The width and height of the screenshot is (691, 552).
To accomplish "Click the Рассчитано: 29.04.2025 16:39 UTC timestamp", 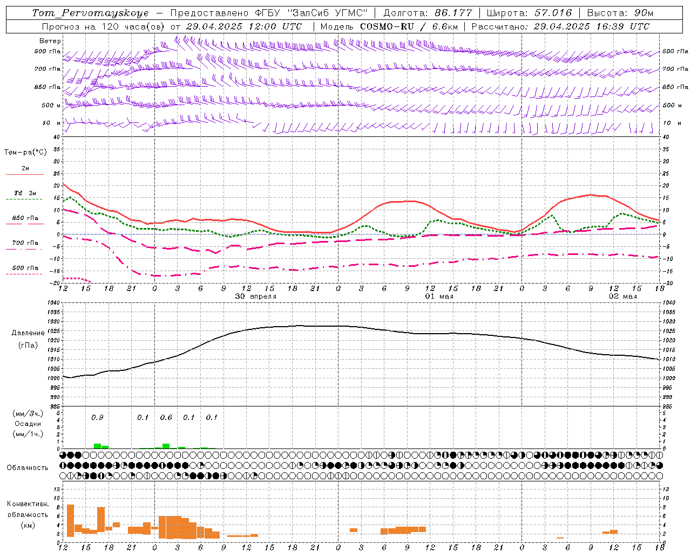I will coord(561,26).
